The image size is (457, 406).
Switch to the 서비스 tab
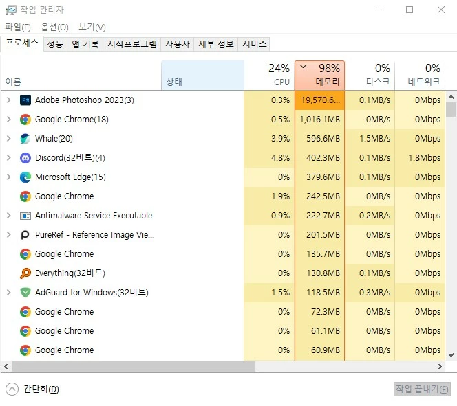click(x=254, y=44)
